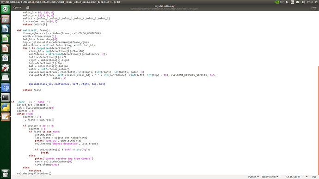Expand the Tab Width: 8 dropdown
Image resolution: width=319 pixels, height=179 pixels.
[x=270, y=177]
